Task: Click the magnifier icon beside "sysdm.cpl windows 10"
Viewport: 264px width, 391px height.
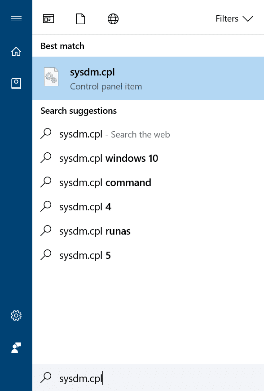Action: tap(46, 158)
